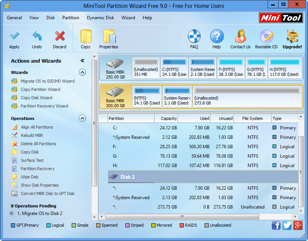Select the 351 MB Unallocated block

click(146, 68)
